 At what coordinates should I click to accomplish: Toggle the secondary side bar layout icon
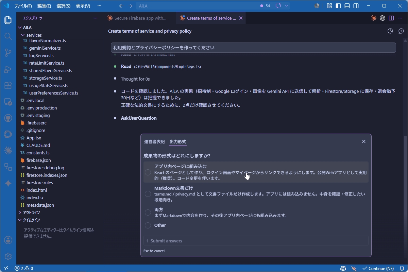pos(356,6)
